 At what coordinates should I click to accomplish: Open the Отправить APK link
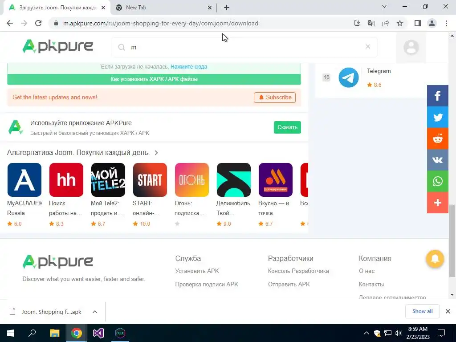click(289, 285)
